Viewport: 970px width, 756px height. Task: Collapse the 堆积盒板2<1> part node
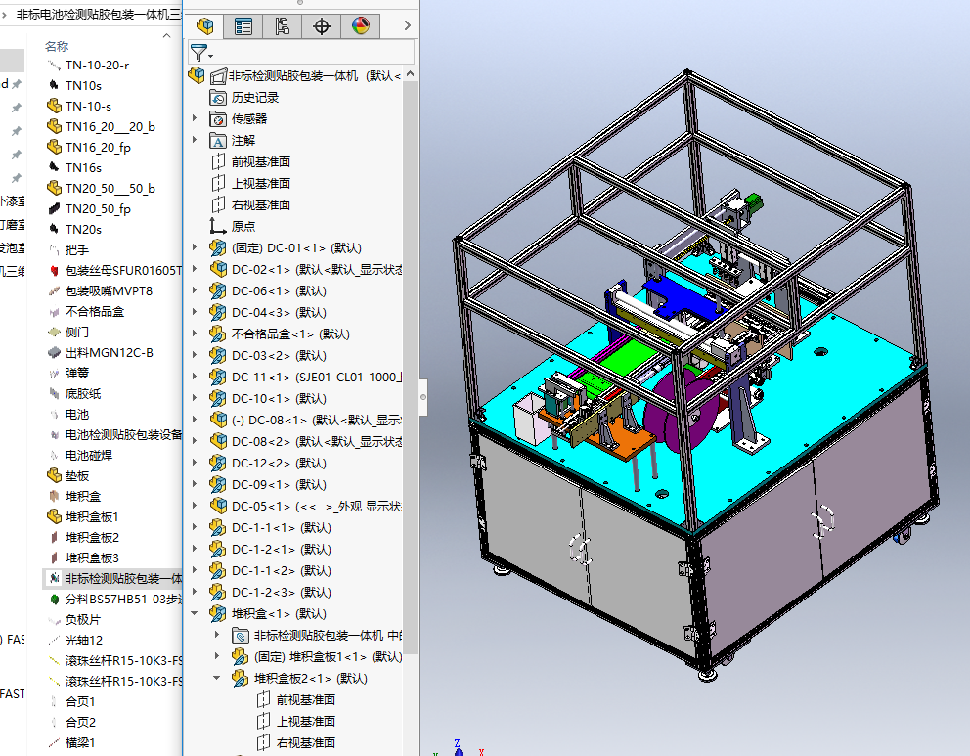(216, 678)
